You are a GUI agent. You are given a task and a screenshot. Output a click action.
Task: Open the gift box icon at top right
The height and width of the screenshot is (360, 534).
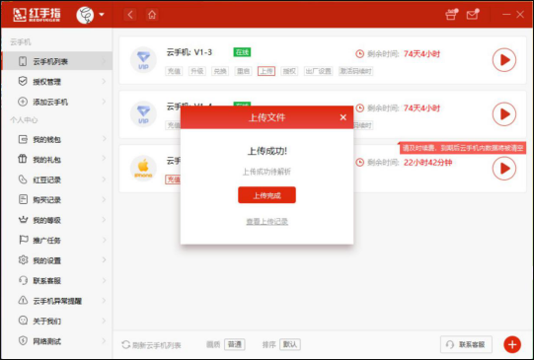(x=451, y=15)
